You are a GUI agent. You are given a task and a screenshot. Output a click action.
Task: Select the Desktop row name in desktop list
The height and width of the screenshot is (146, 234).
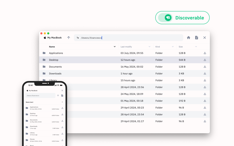point(53,60)
